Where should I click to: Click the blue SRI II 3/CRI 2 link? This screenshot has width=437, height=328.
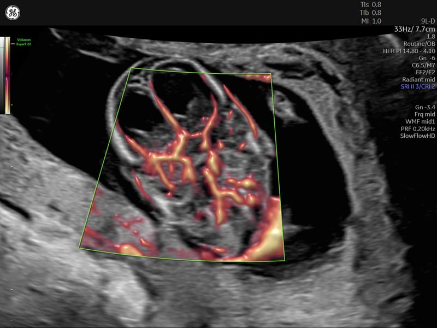[413, 86]
